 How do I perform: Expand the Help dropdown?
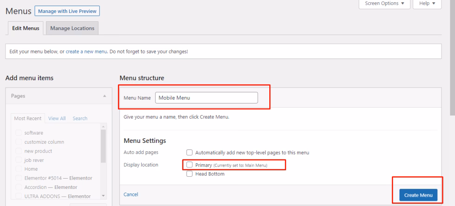coord(426,4)
